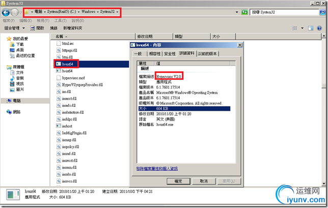Open the 工具(T) menu
328x208 pixels.
(x=61, y=21)
